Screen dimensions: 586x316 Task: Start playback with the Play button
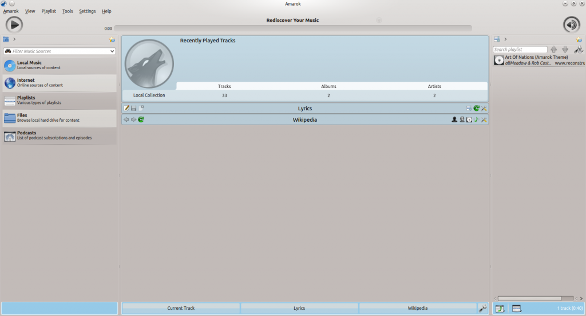[x=14, y=25]
